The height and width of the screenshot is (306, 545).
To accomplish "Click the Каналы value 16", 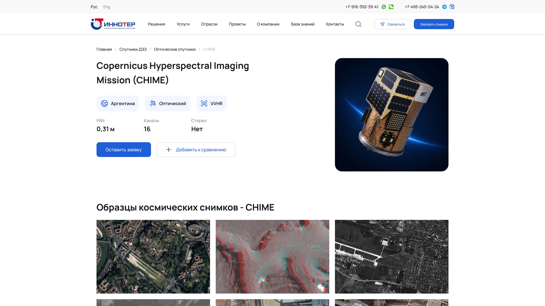I will pyautogui.click(x=147, y=129).
